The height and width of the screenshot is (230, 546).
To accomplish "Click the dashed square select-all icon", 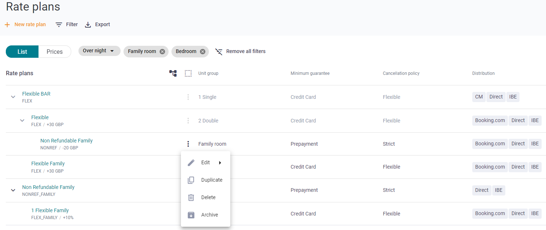I will click(188, 73).
